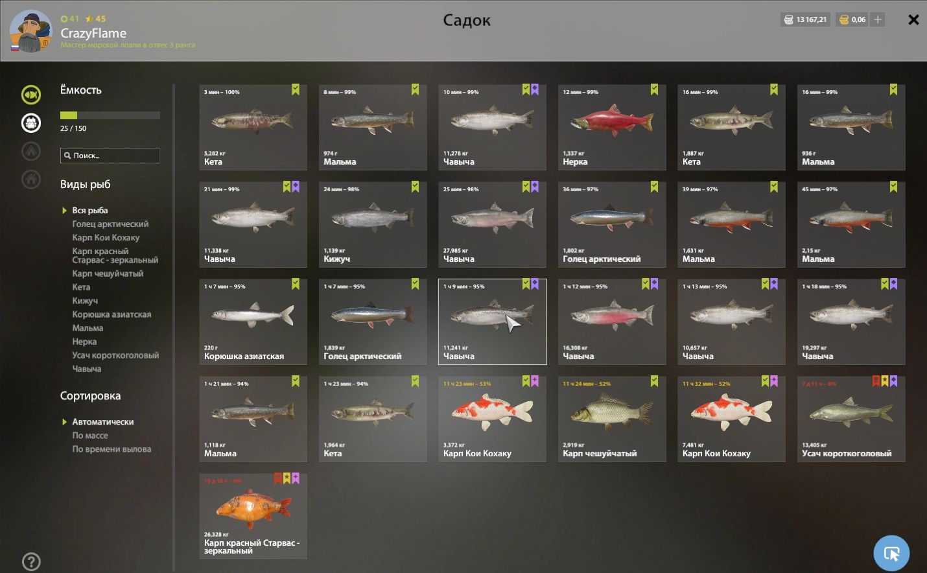Click the silver coins balance icon
The height and width of the screenshot is (573, 927).
789,19
